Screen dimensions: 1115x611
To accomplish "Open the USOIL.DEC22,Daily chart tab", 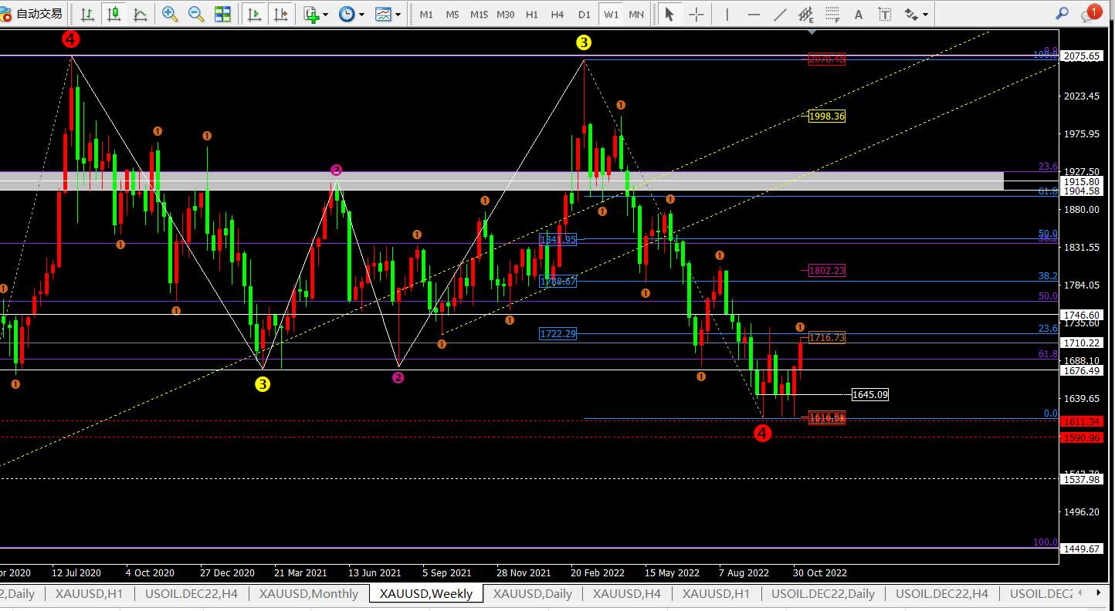I will (x=823, y=593).
